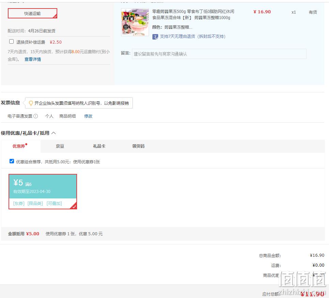The width and height of the screenshot is (329, 298).
Task: Open the 查看详情 link
Action: point(33,59)
